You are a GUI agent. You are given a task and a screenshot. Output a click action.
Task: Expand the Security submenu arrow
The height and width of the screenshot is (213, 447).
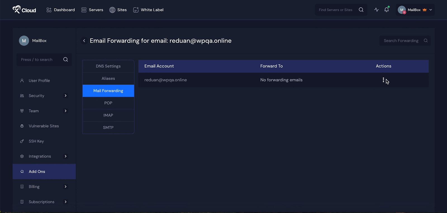point(66,96)
